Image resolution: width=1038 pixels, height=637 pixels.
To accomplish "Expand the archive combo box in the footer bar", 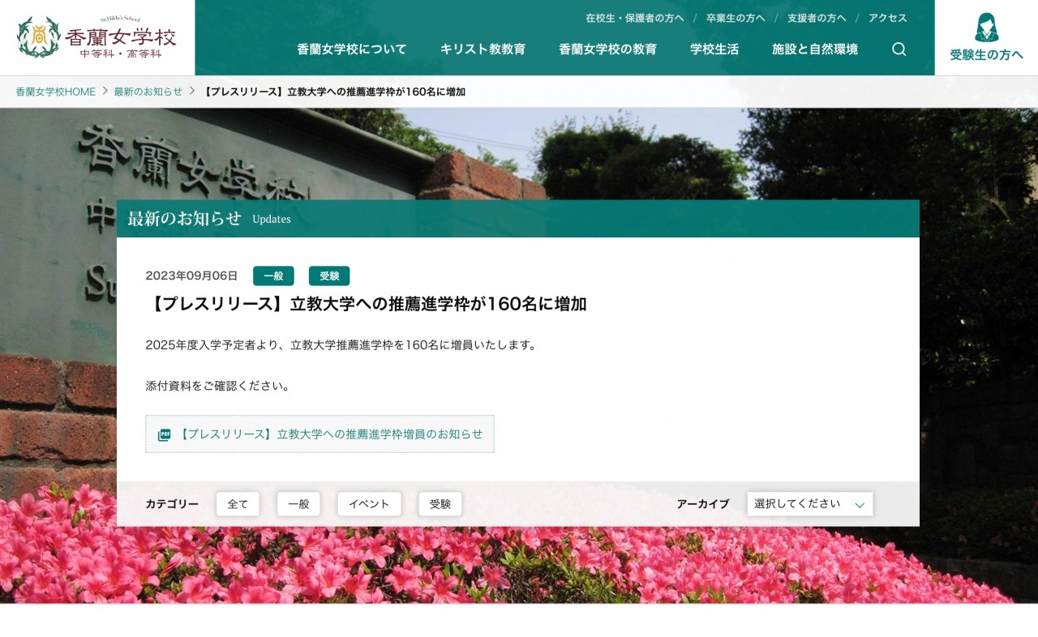I will click(809, 503).
